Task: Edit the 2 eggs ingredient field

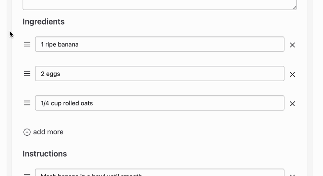Action: (160, 74)
